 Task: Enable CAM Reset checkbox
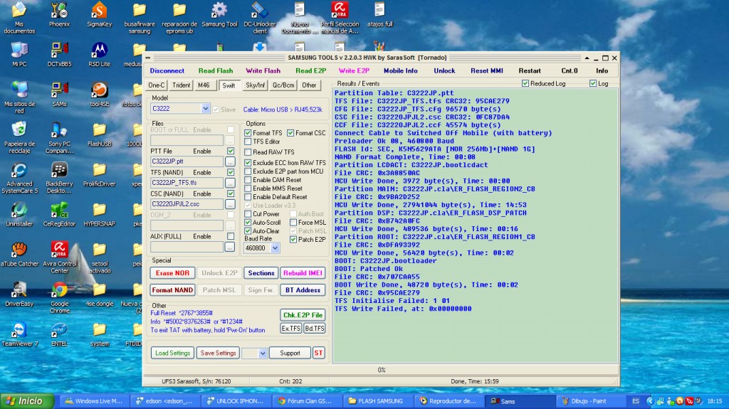click(x=248, y=180)
